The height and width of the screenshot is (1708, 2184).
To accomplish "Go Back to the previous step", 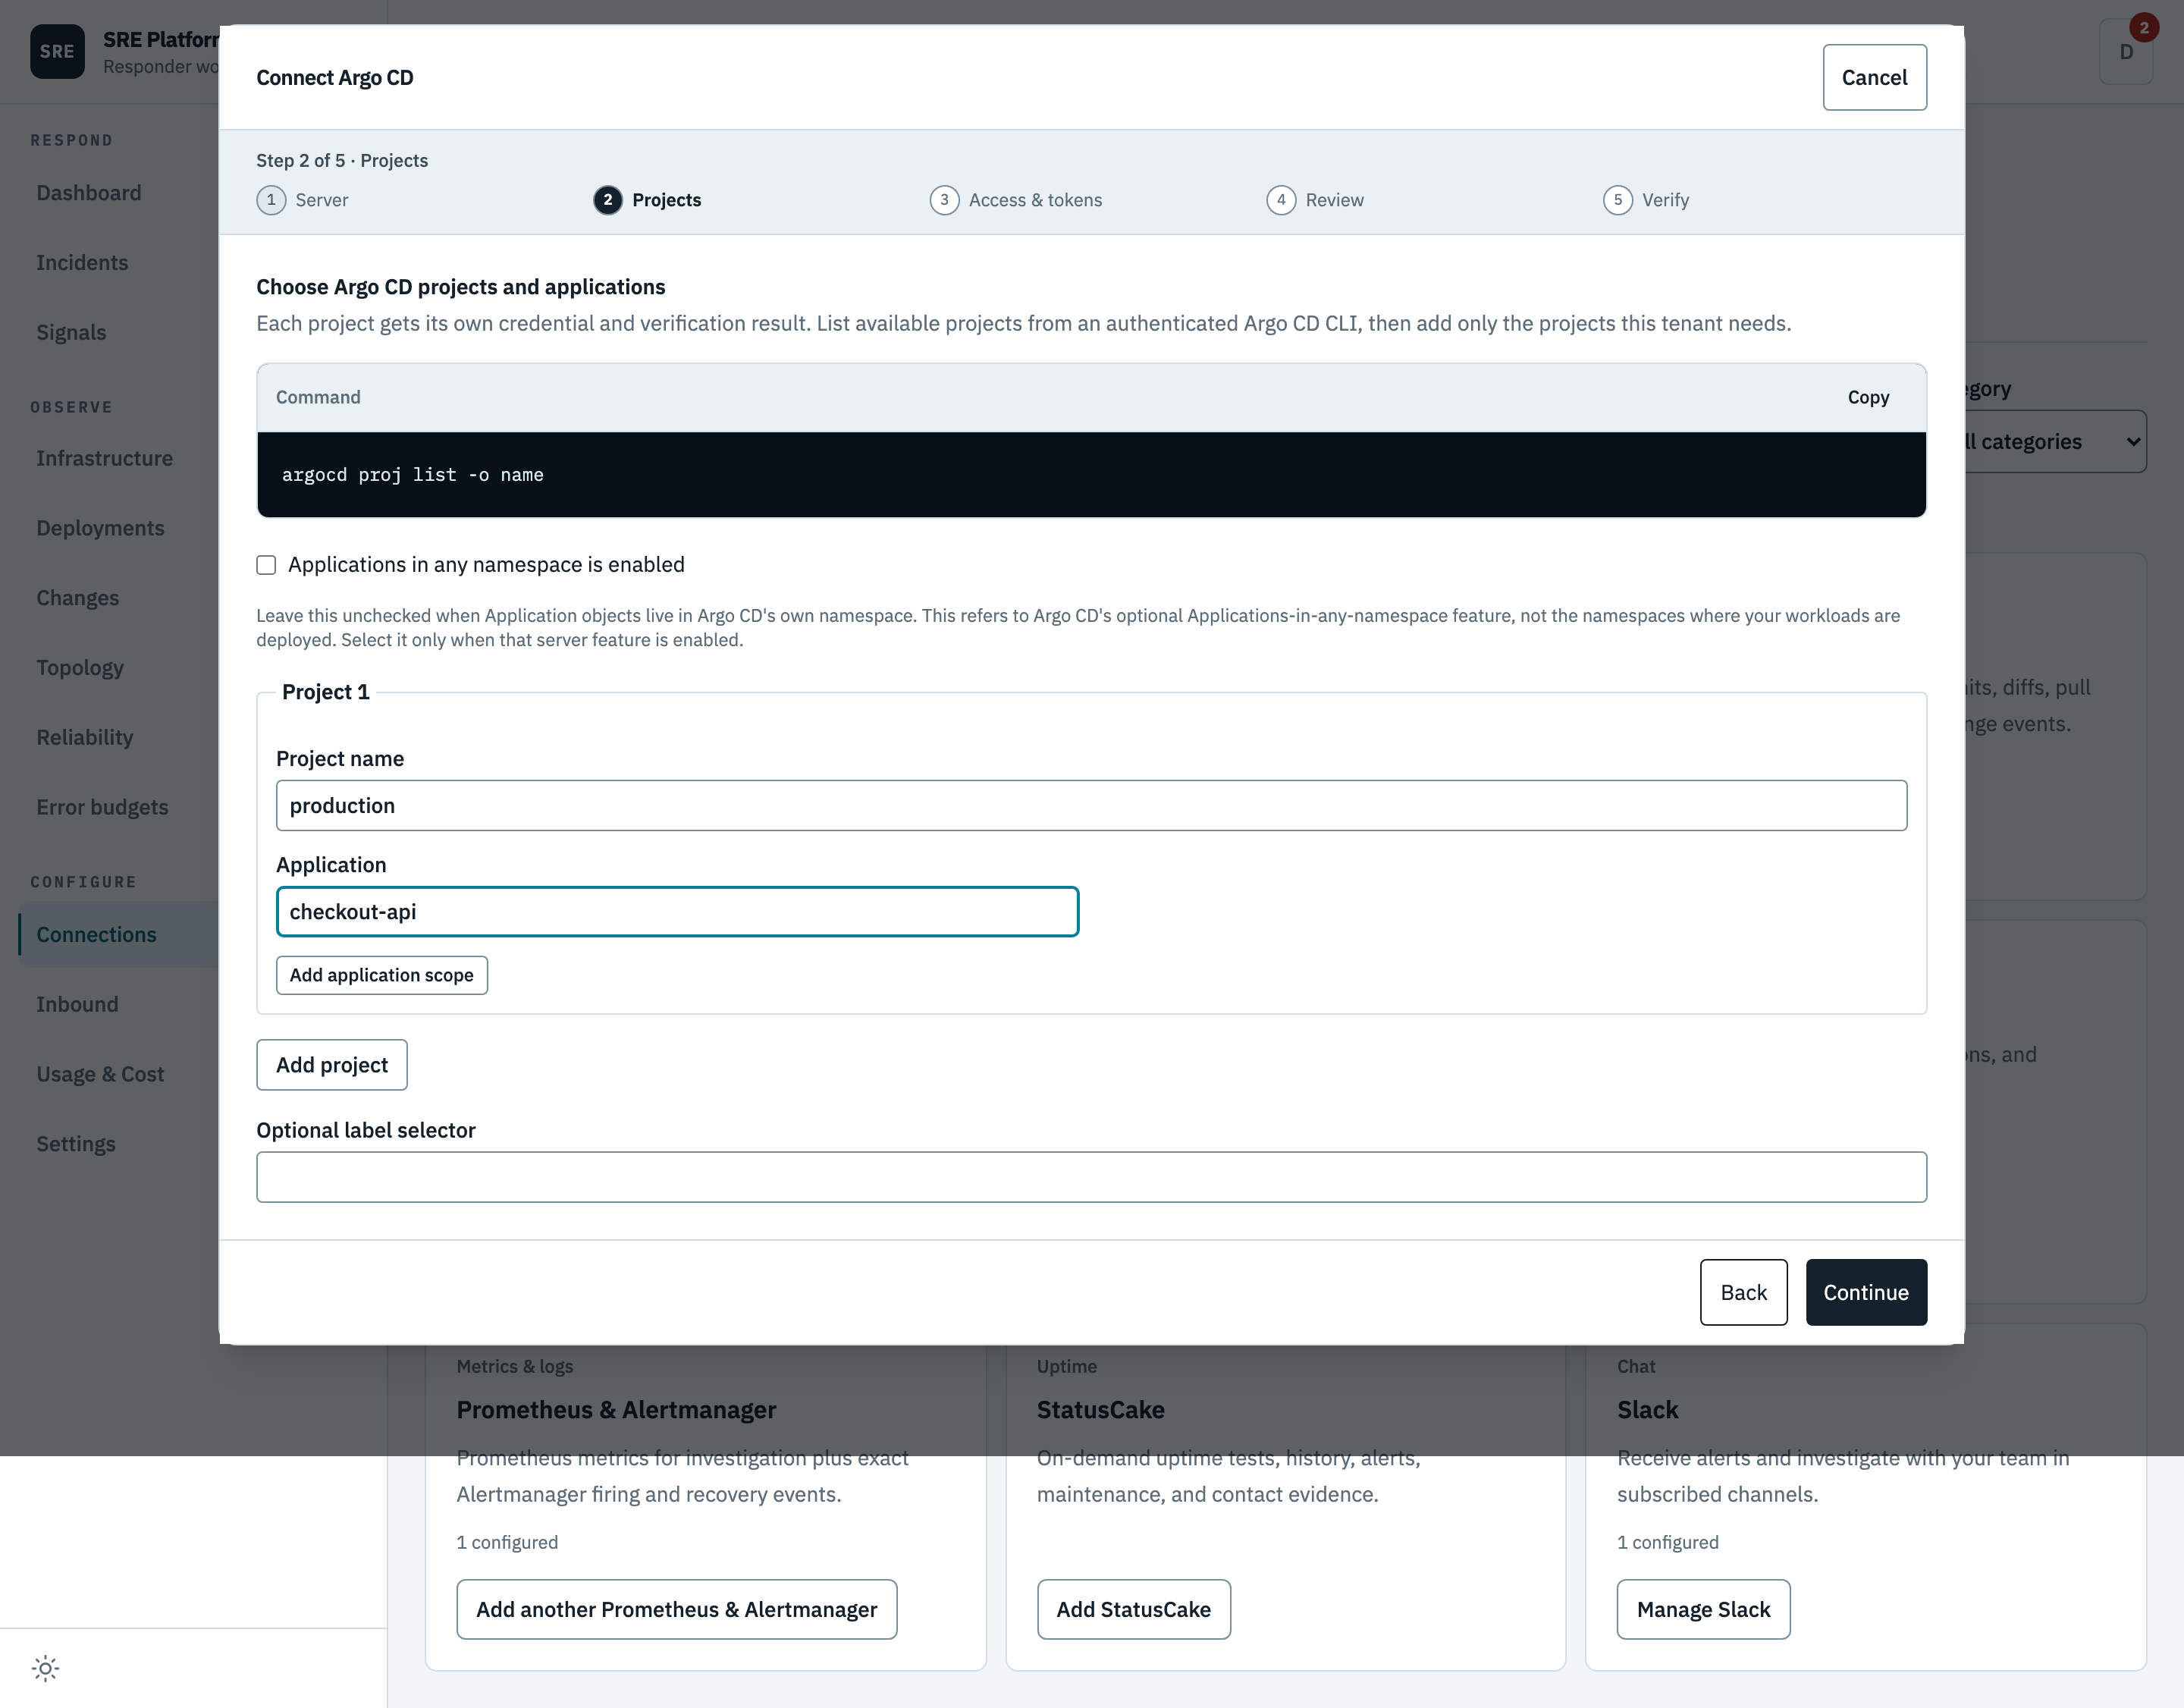I will (x=1743, y=1292).
